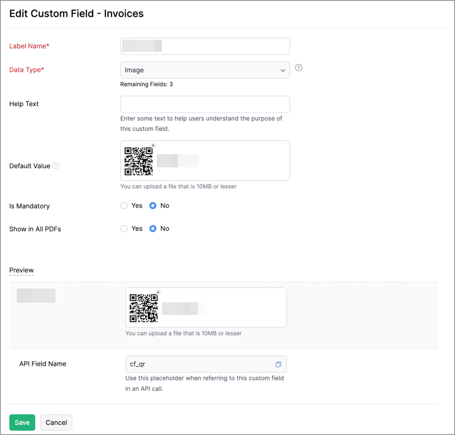
Task: Click the Label Name input field
Action: (205, 46)
